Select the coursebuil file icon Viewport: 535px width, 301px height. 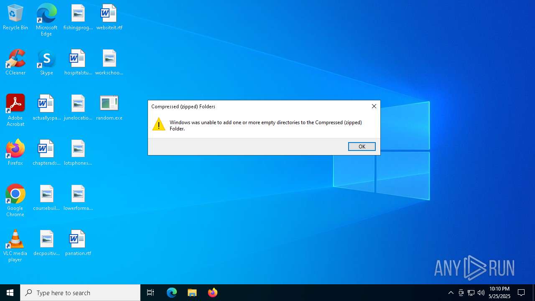click(46, 198)
